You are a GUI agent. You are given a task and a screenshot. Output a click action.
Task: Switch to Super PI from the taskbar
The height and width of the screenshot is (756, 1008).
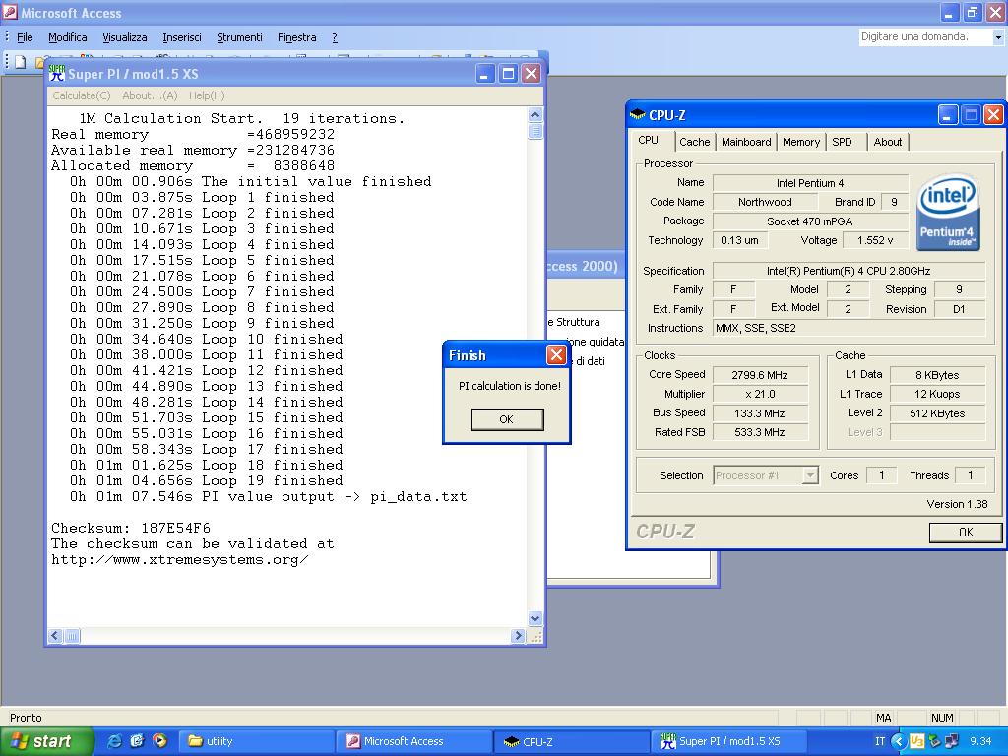[x=729, y=741]
